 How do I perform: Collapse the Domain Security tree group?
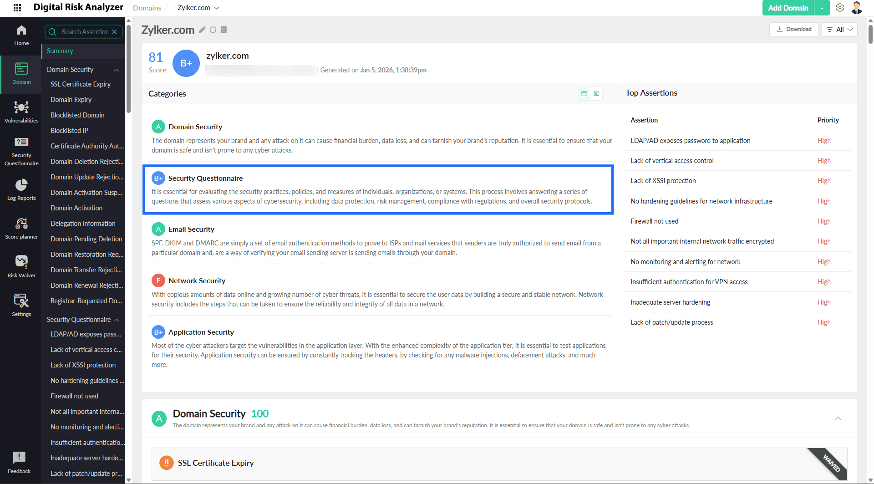tap(117, 70)
